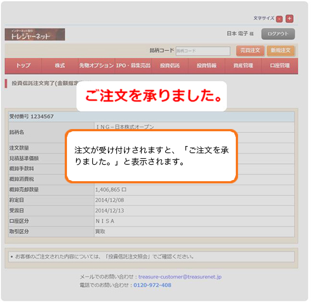
Task: Click the 0120-972-408 phone link
Action: coord(152,285)
